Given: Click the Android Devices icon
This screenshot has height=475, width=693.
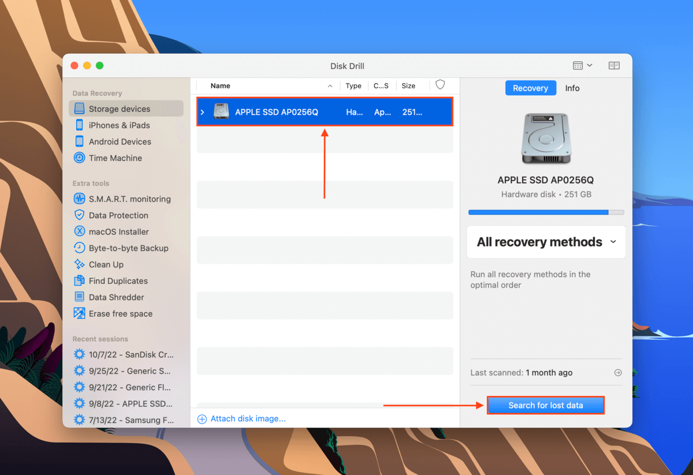Looking at the screenshot, I should (x=79, y=141).
